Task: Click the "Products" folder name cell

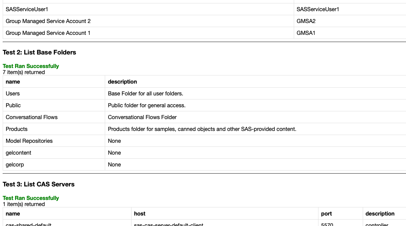Action: tap(17, 129)
